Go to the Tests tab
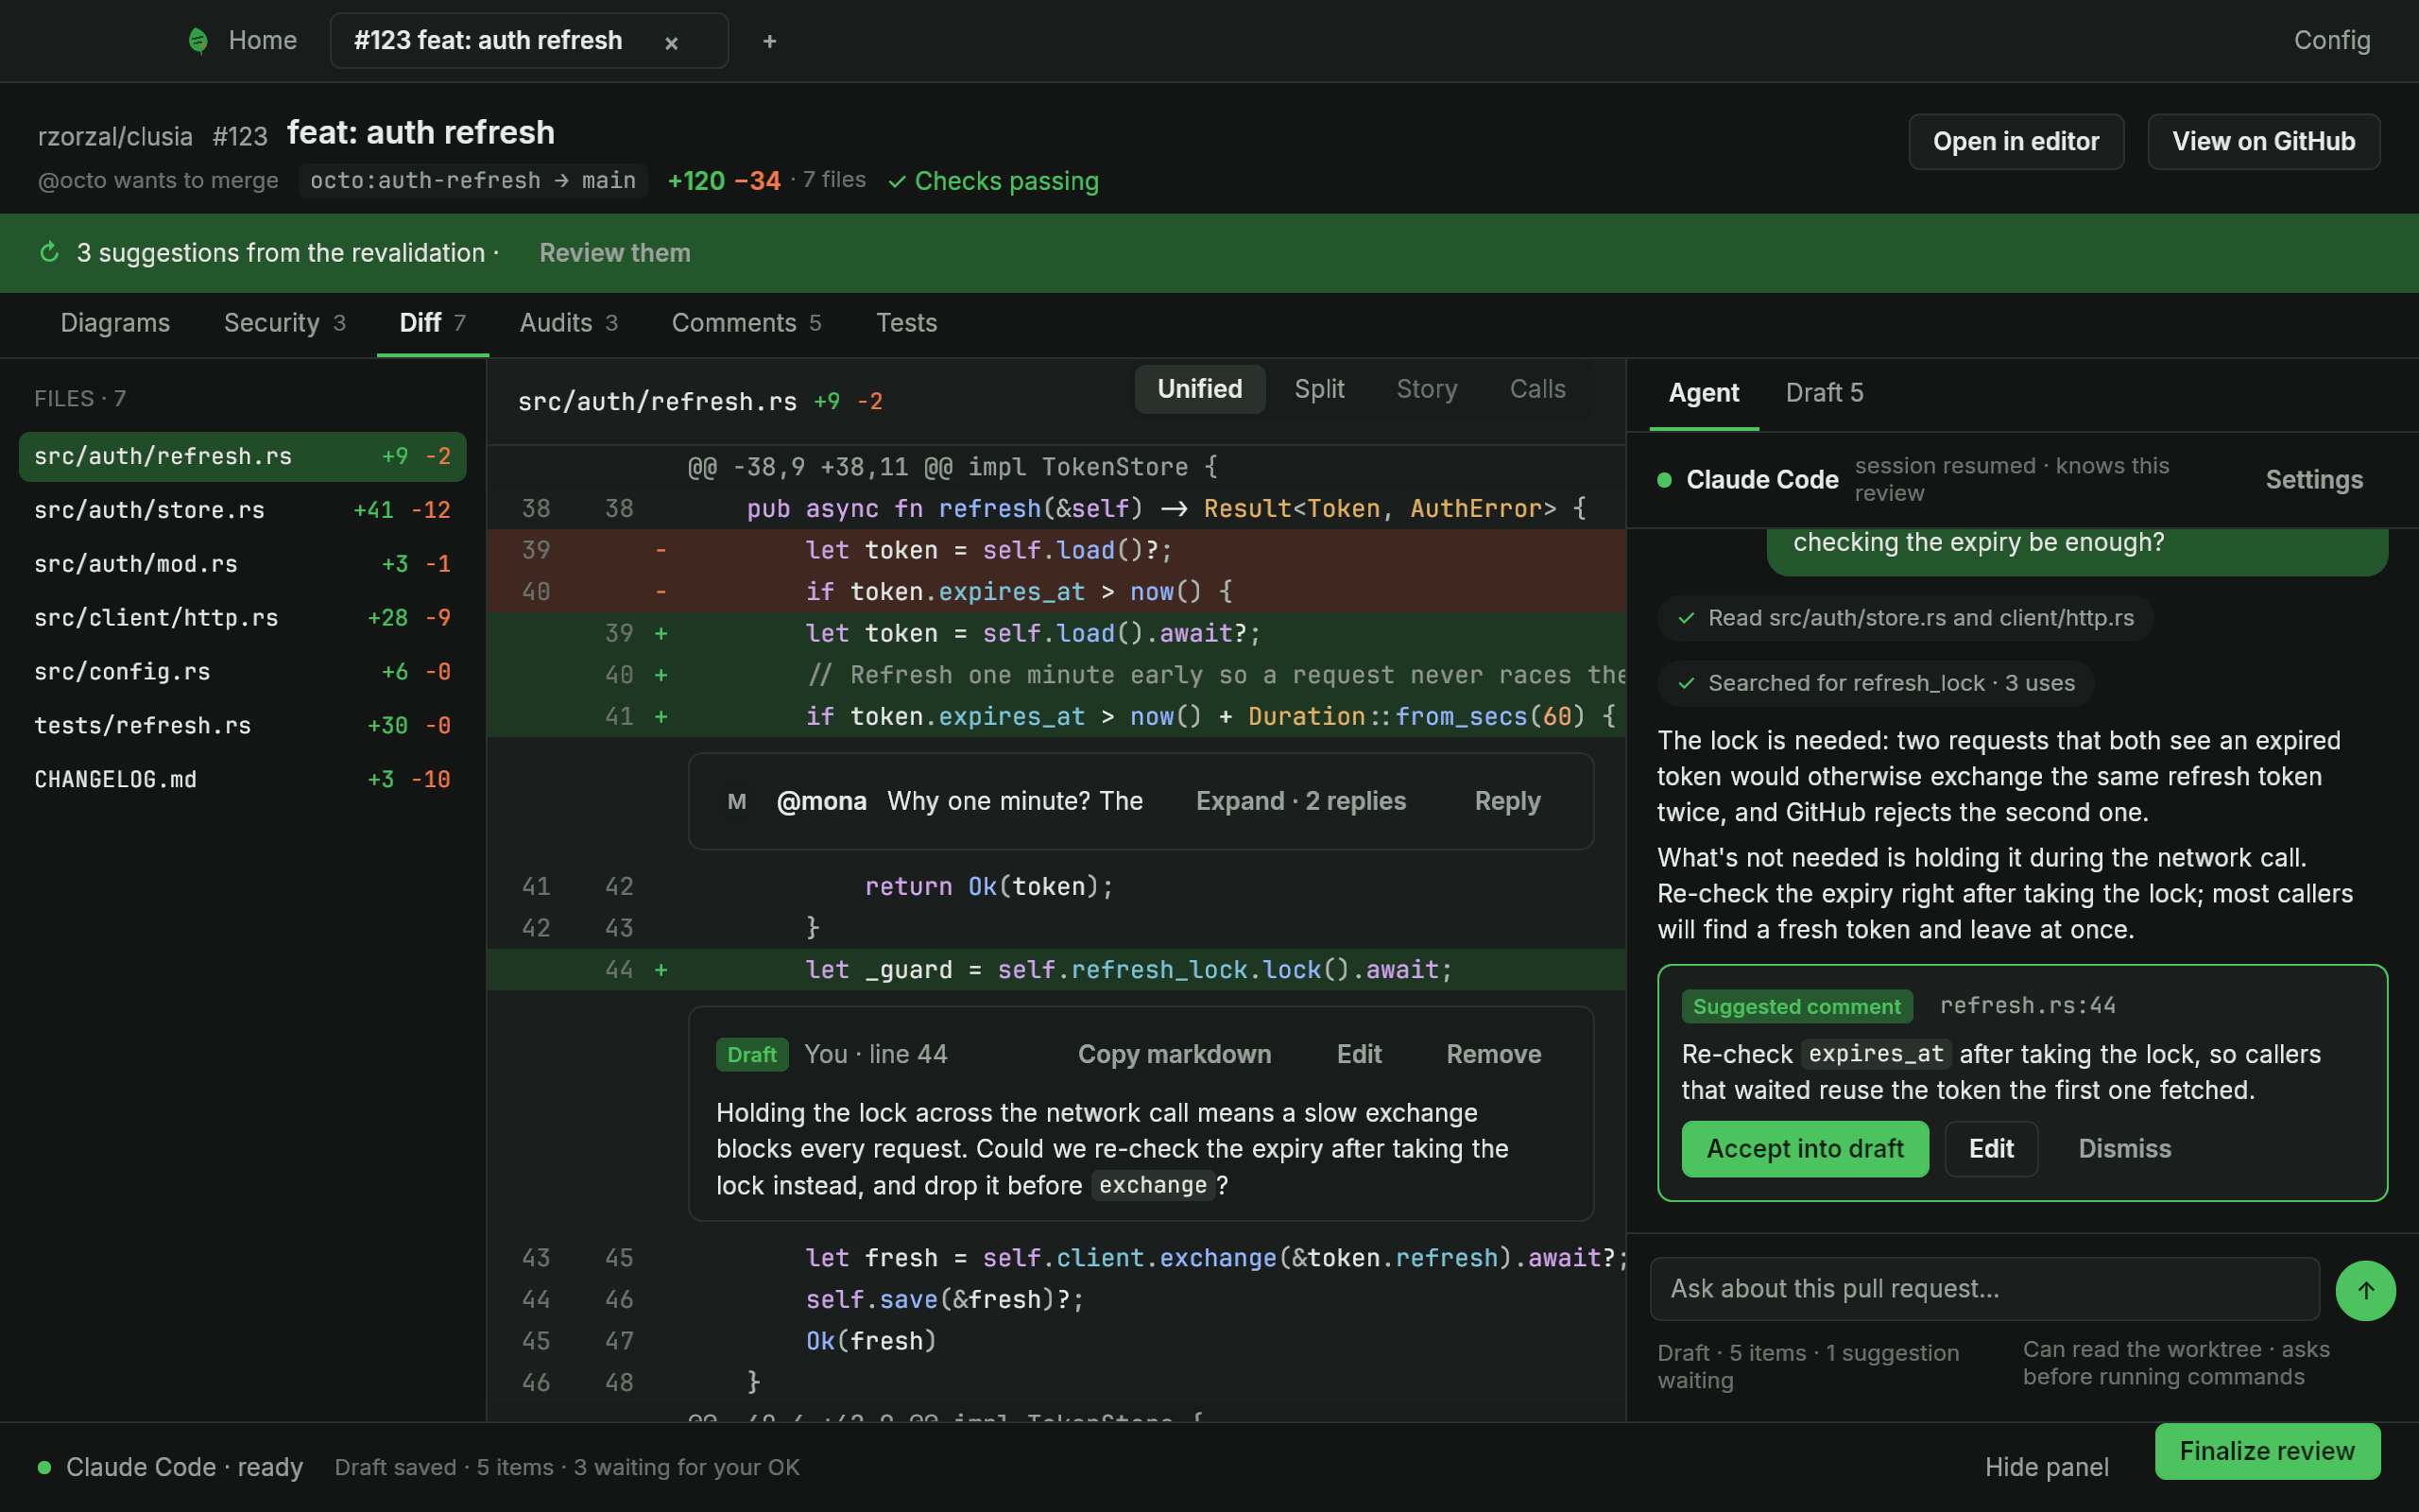 pos(905,322)
